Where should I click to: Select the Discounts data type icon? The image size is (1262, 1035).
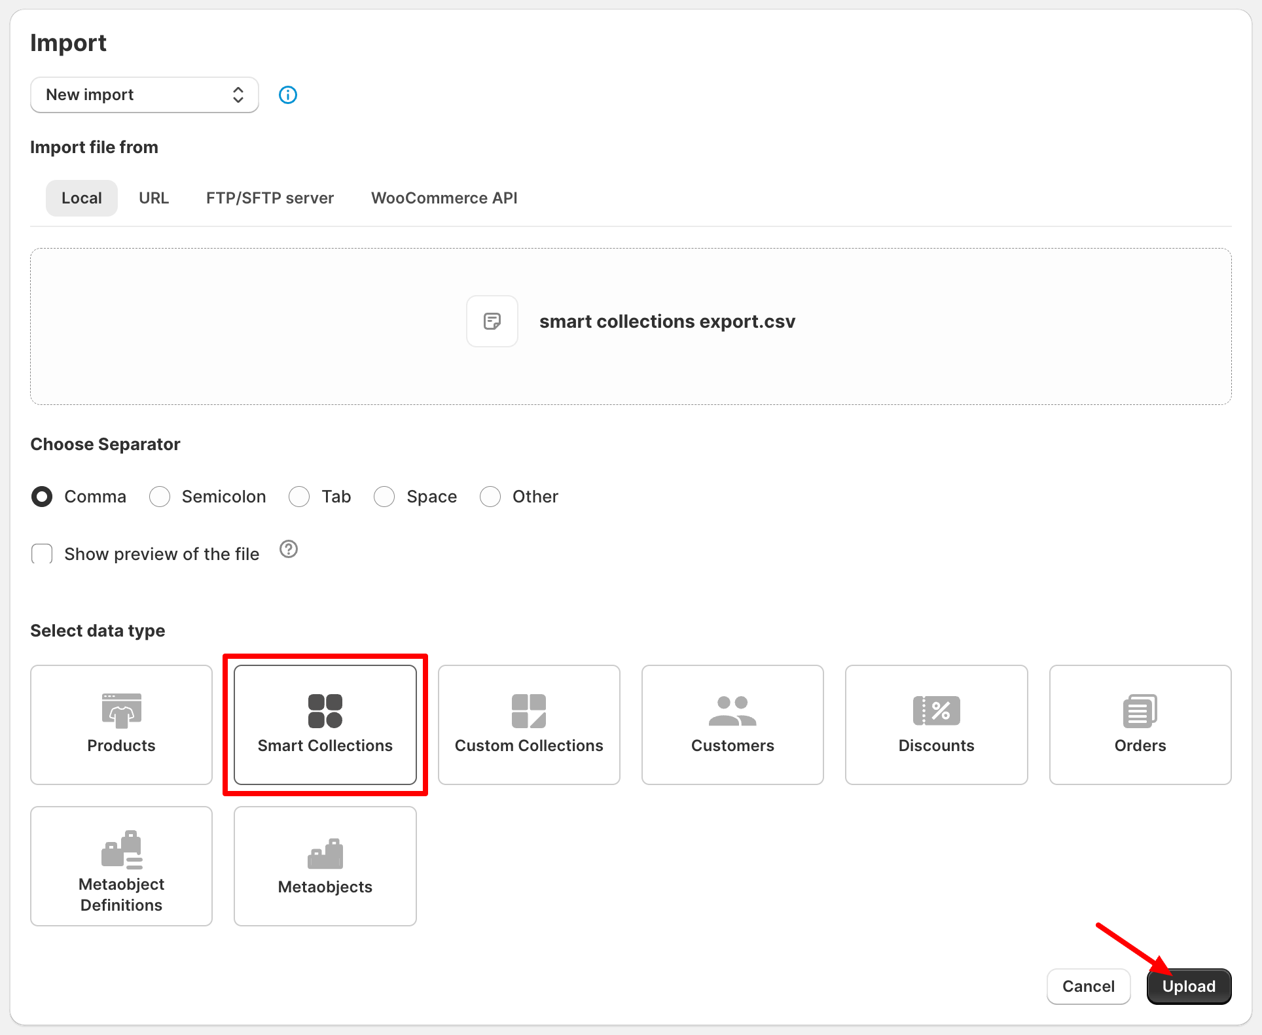(x=936, y=724)
